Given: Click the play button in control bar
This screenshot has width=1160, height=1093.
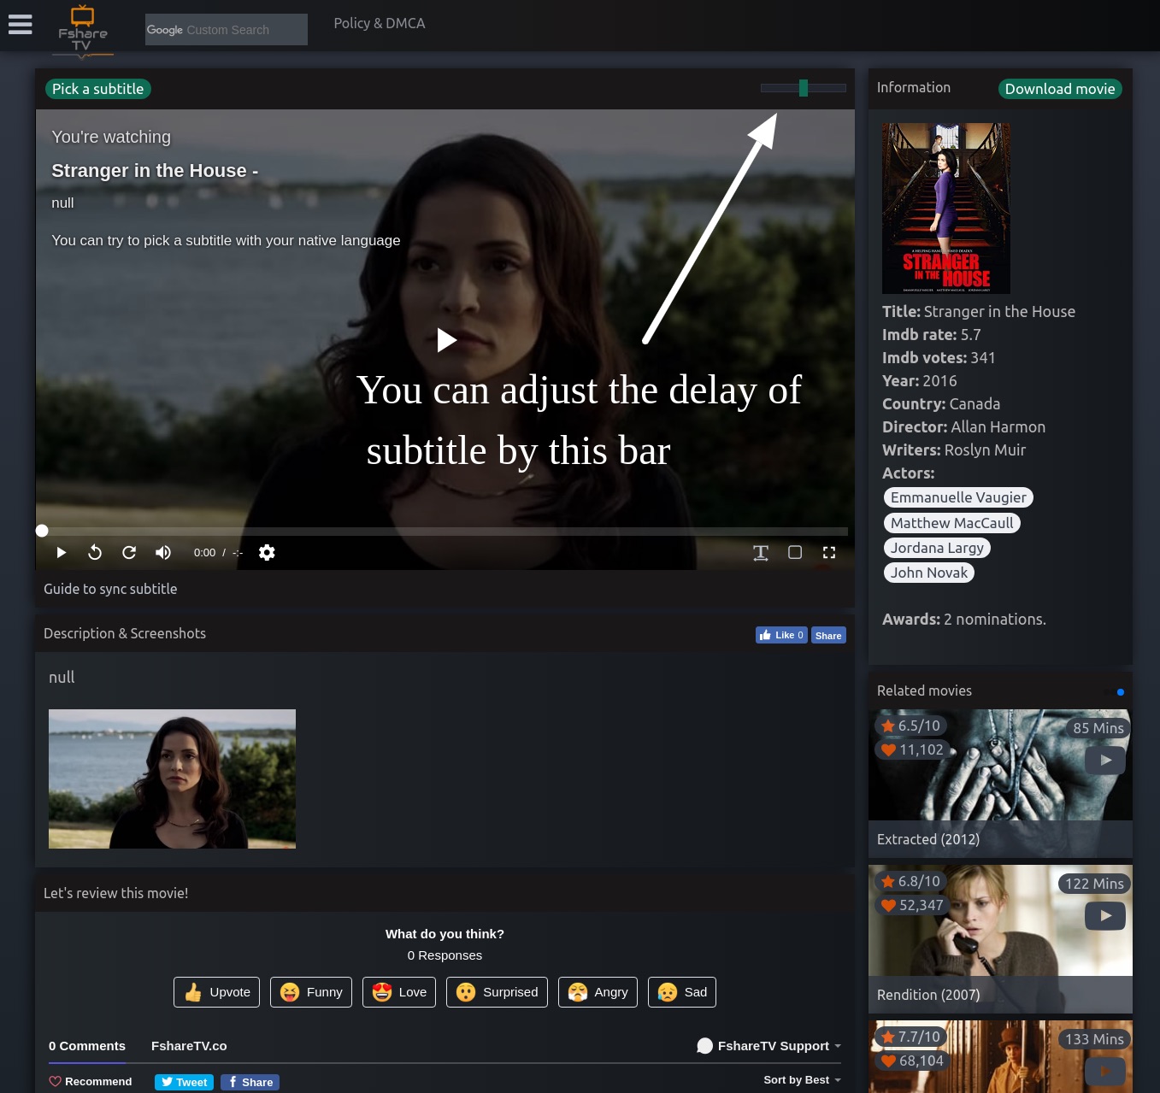Looking at the screenshot, I should 61,553.
